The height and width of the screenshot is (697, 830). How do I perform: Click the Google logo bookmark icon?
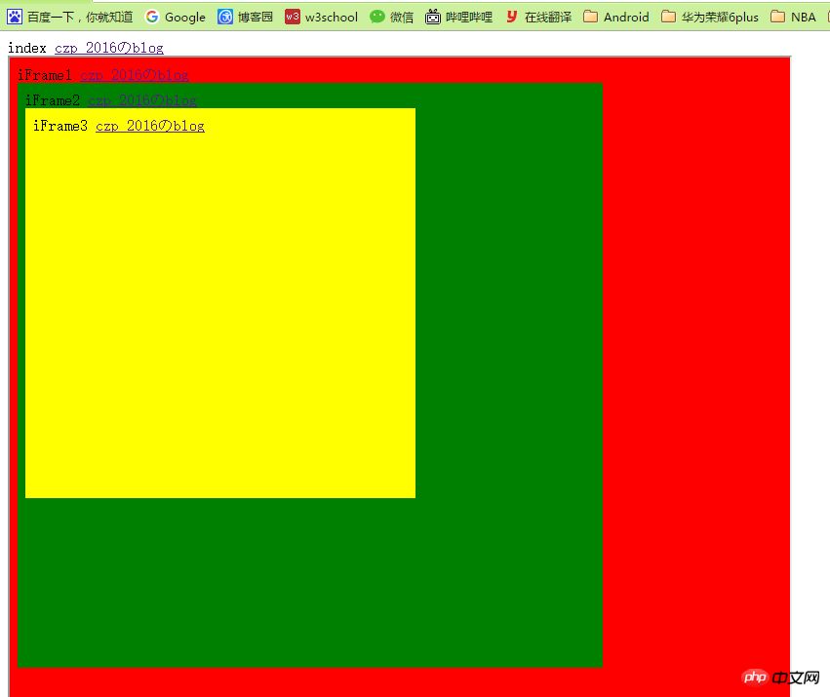(x=152, y=17)
